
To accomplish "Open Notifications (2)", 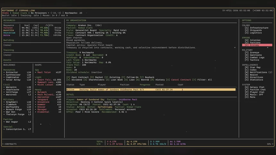I will tap(258, 72).
